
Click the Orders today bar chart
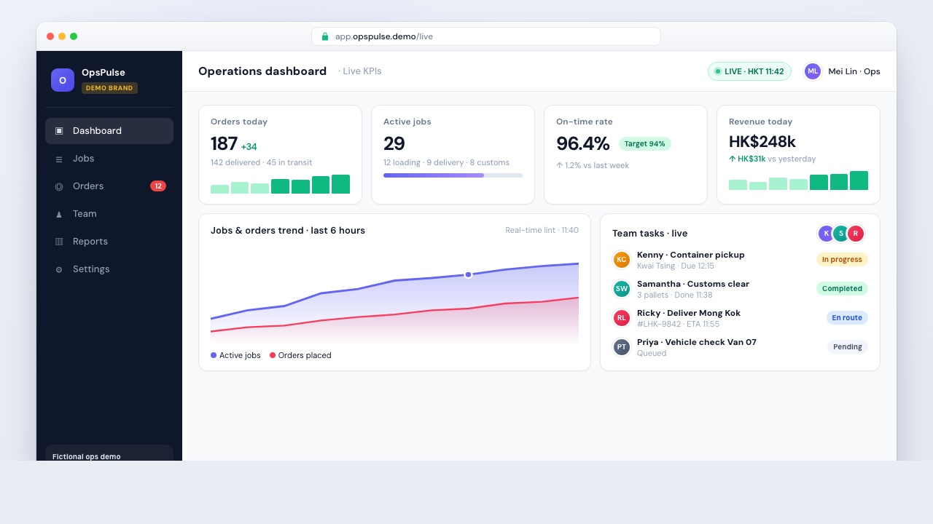(x=280, y=184)
